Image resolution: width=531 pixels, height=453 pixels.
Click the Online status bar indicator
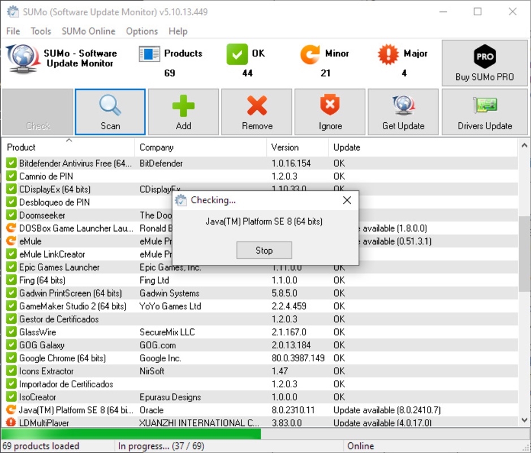click(361, 446)
